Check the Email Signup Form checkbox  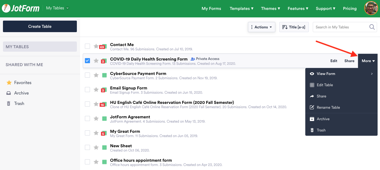point(87,90)
